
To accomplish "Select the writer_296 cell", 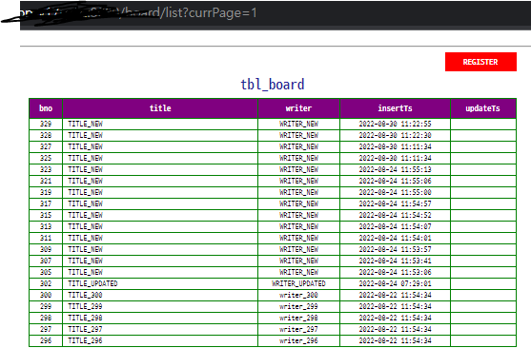I will click(298, 341).
